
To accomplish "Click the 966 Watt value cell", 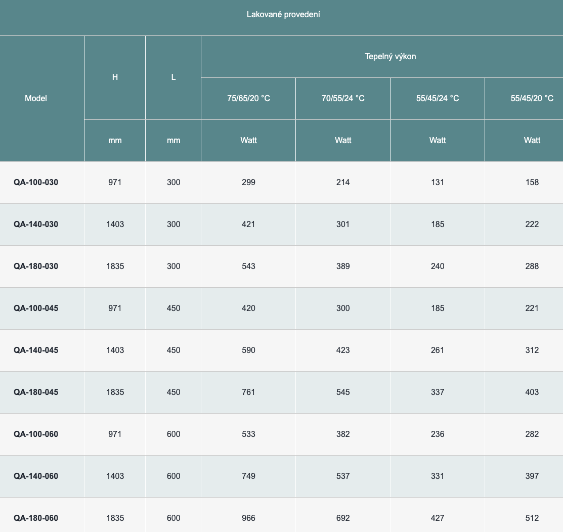I will (248, 518).
